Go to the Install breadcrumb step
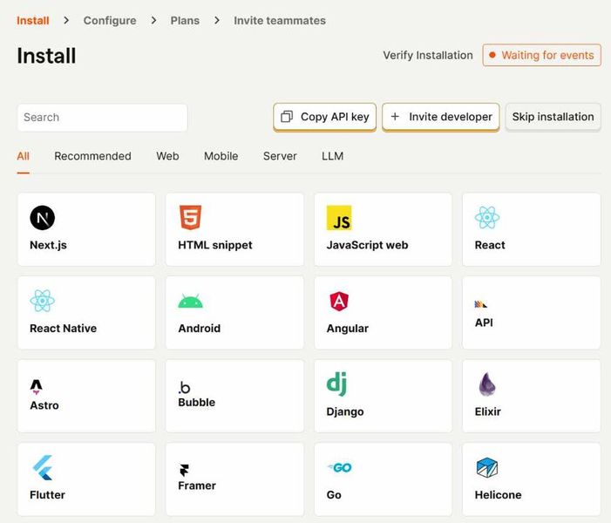 [33, 21]
